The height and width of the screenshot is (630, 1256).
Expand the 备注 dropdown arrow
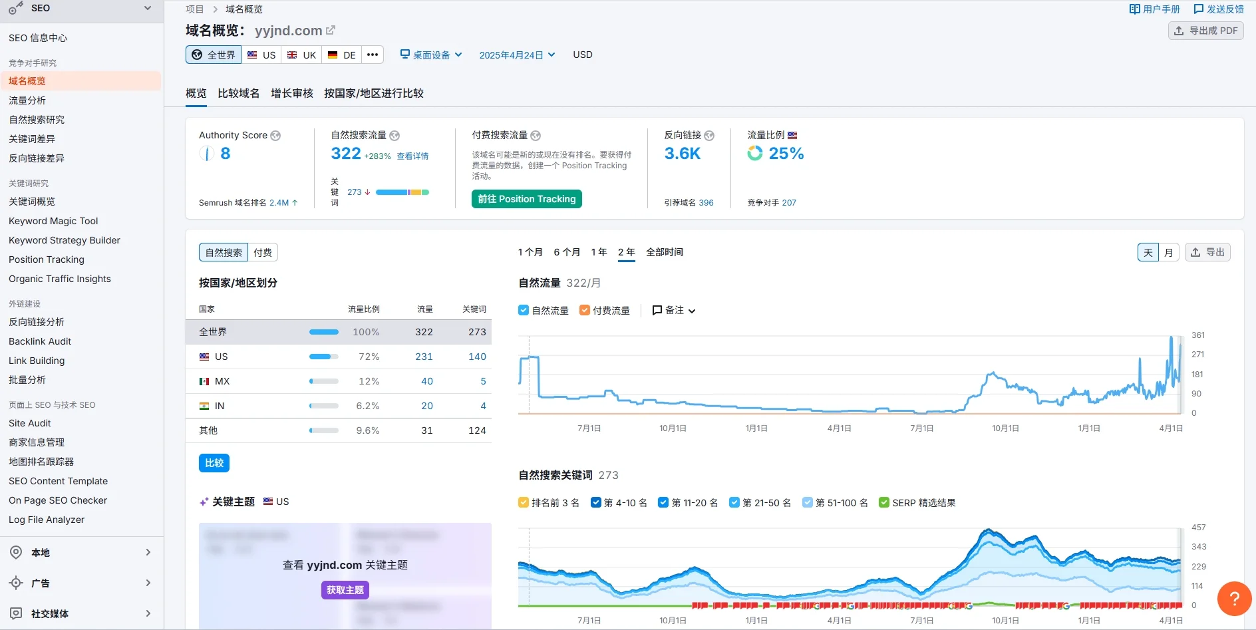pyautogui.click(x=692, y=311)
